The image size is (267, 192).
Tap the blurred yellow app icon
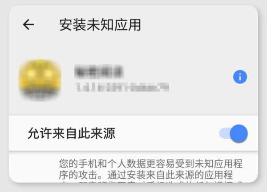40,80
